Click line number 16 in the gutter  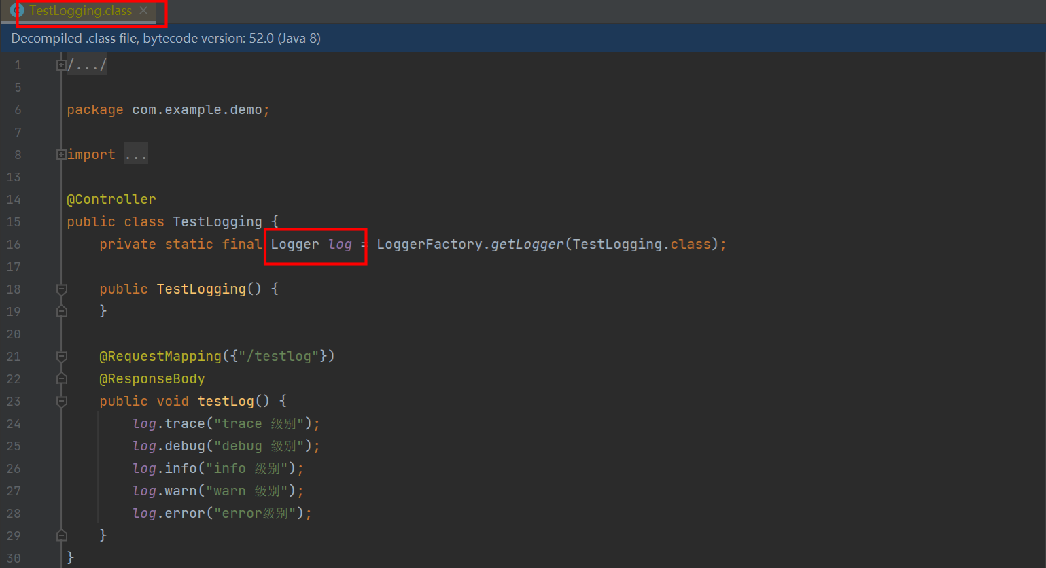tap(14, 245)
